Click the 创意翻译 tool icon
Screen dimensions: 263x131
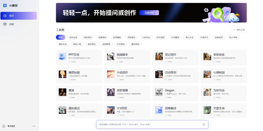pos(159,110)
